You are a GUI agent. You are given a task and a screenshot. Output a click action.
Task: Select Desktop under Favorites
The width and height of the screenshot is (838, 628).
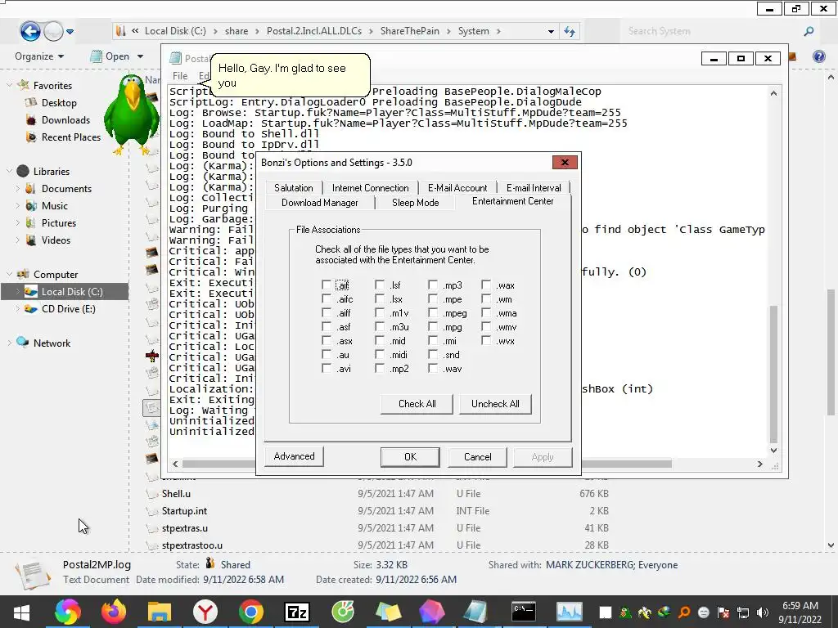[x=59, y=102]
